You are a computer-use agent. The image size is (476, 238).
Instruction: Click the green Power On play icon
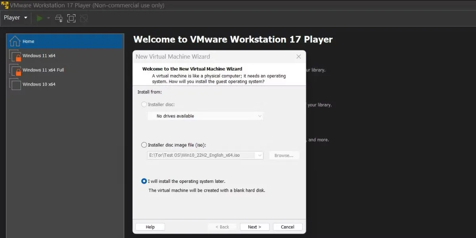(x=39, y=18)
